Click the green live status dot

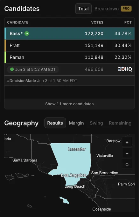[x=12, y=69]
